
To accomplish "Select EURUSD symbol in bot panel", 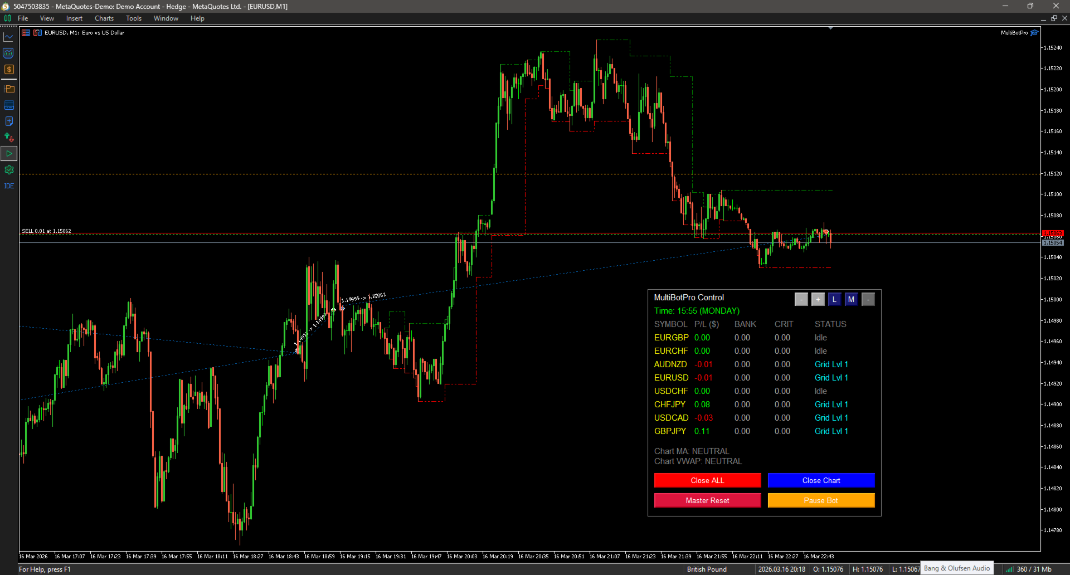I will point(671,378).
